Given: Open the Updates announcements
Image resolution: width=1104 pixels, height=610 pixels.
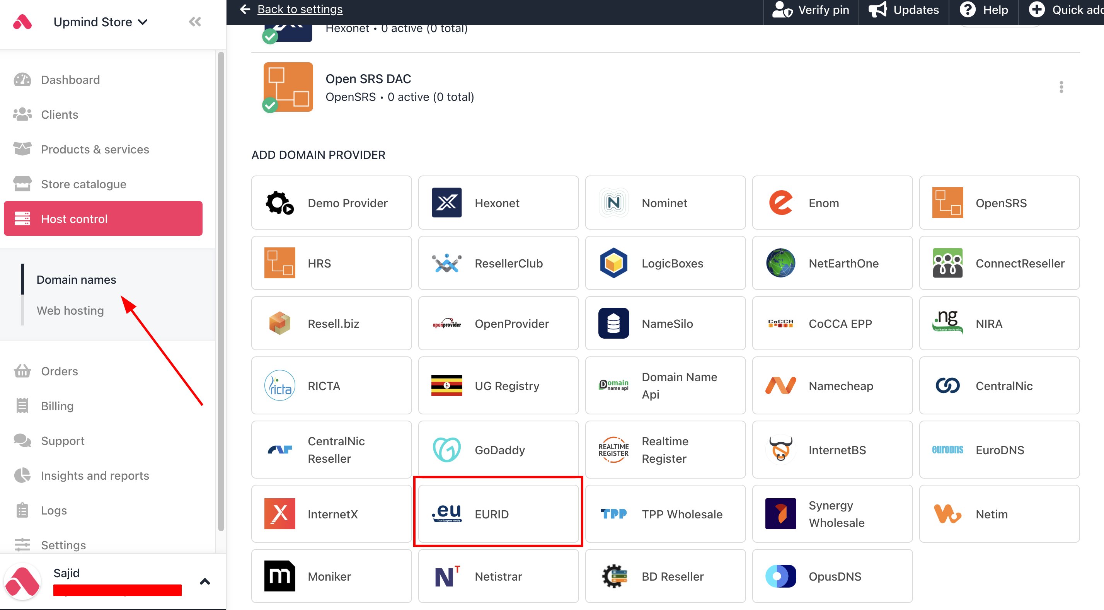Looking at the screenshot, I should [x=903, y=10].
